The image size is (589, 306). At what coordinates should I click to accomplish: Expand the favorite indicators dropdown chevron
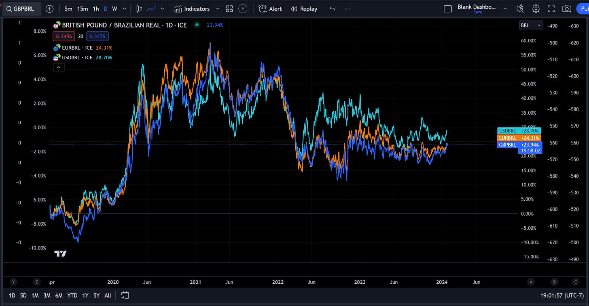coord(218,8)
